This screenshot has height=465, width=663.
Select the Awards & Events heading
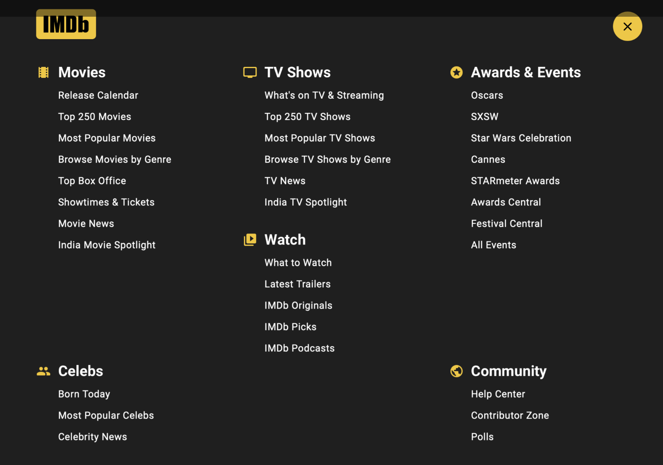526,73
